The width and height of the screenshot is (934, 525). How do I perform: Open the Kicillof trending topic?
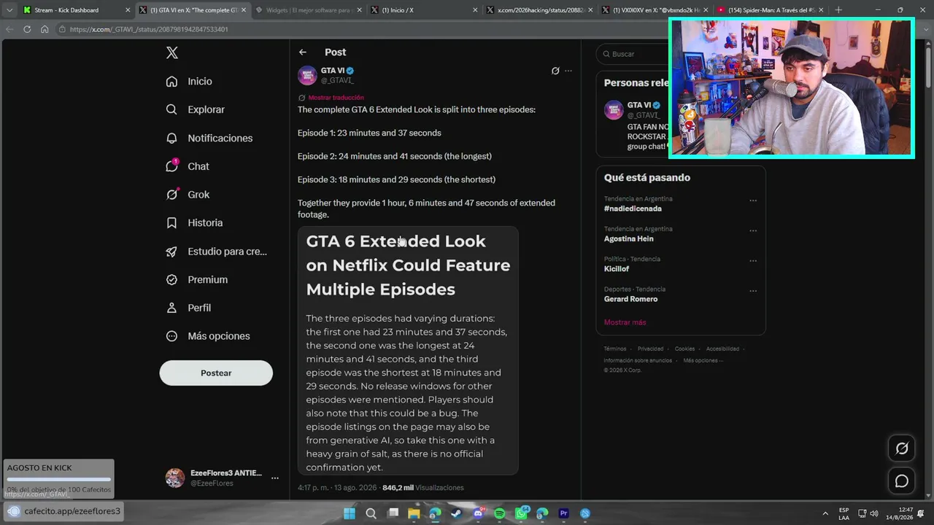(x=617, y=269)
